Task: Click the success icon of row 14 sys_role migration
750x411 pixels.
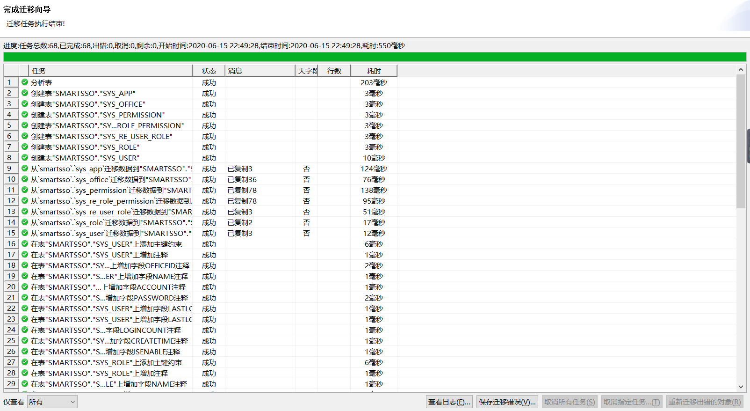Action: click(x=25, y=222)
